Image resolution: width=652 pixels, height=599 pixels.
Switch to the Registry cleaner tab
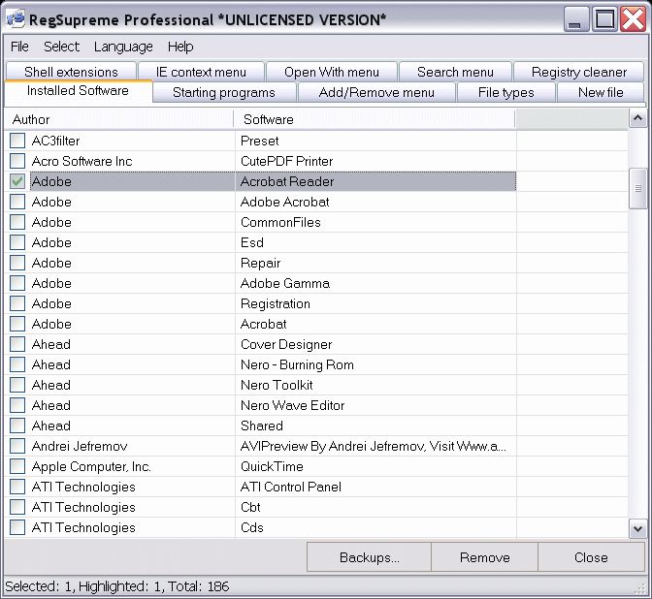click(579, 72)
